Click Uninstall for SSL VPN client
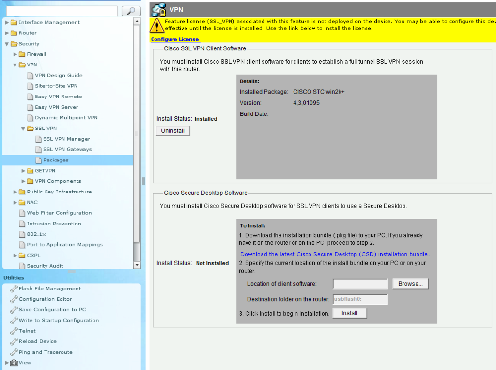Viewport: 496px width, 370px height. coord(173,131)
